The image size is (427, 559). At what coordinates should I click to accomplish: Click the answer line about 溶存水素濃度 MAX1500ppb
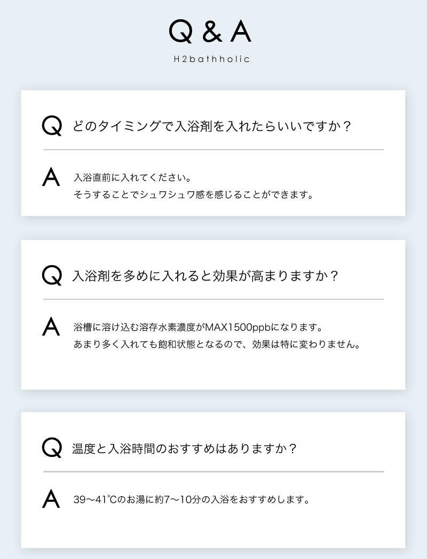[x=198, y=327]
